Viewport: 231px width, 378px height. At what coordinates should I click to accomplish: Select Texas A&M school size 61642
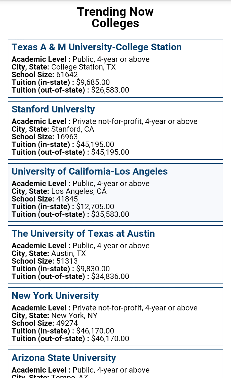tap(45, 75)
